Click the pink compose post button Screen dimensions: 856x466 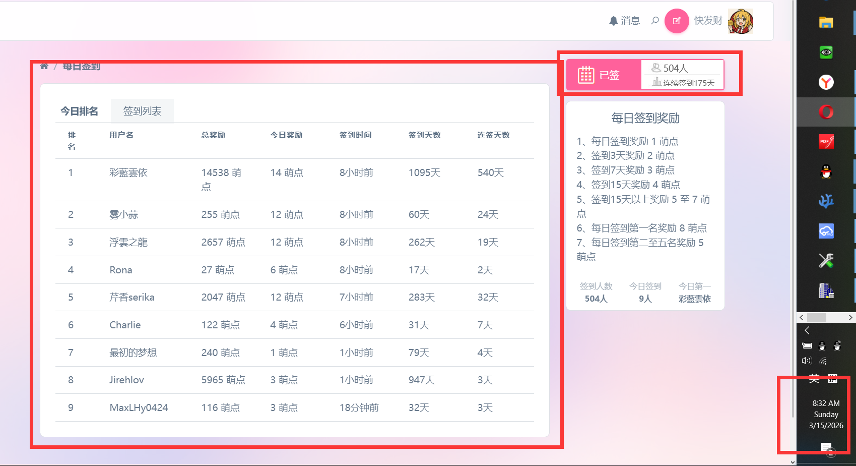click(676, 21)
